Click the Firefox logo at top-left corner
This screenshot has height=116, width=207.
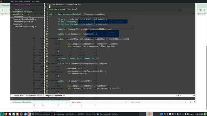pos(1,1)
